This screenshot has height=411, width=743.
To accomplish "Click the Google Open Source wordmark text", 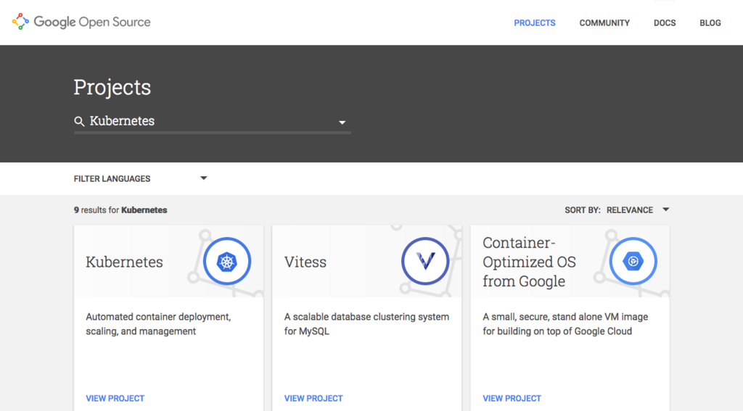I will 92,22.
